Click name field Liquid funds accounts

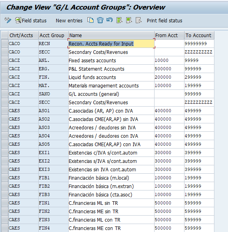(111, 77)
